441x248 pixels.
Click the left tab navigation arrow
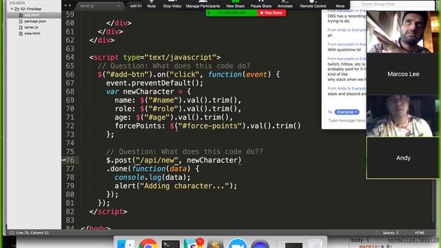click(x=65, y=6)
